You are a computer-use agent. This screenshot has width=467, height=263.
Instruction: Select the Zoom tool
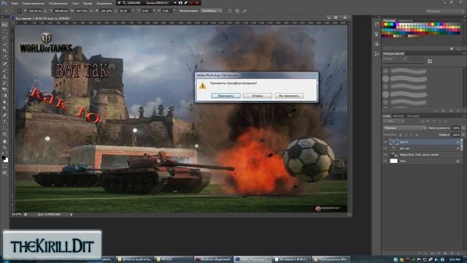pyautogui.click(x=5, y=148)
